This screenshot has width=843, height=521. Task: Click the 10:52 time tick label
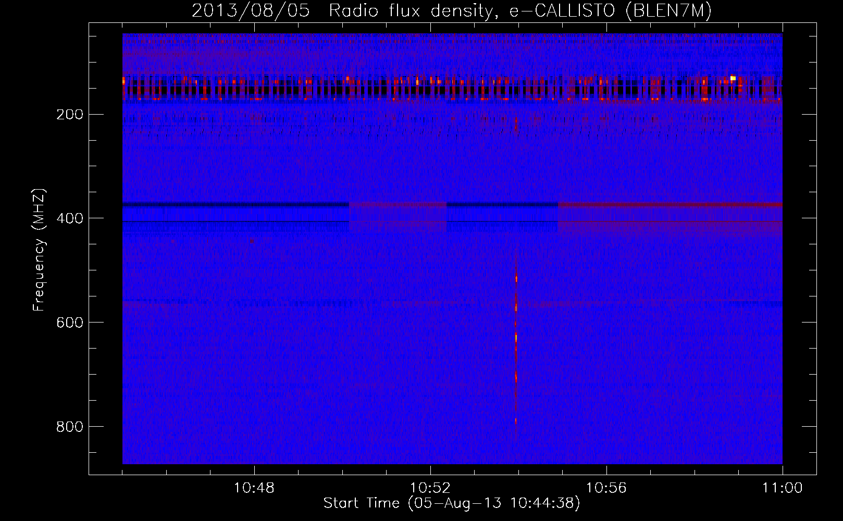pyautogui.click(x=430, y=488)
